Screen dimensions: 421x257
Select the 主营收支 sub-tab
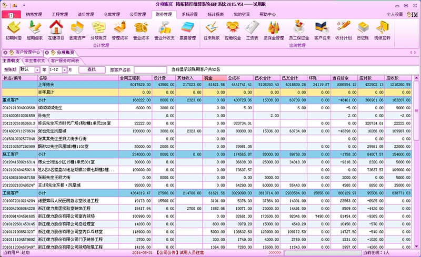point(11,60)
